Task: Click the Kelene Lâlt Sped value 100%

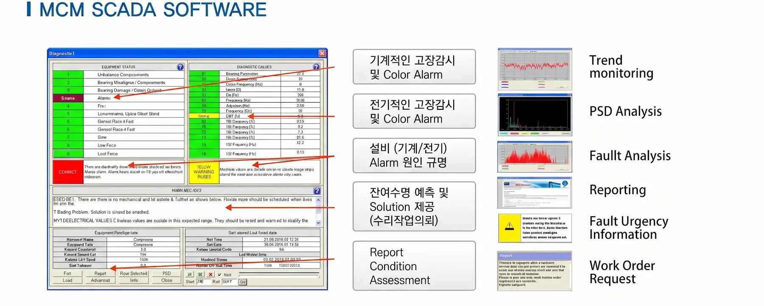Action: tap(143, 260)
